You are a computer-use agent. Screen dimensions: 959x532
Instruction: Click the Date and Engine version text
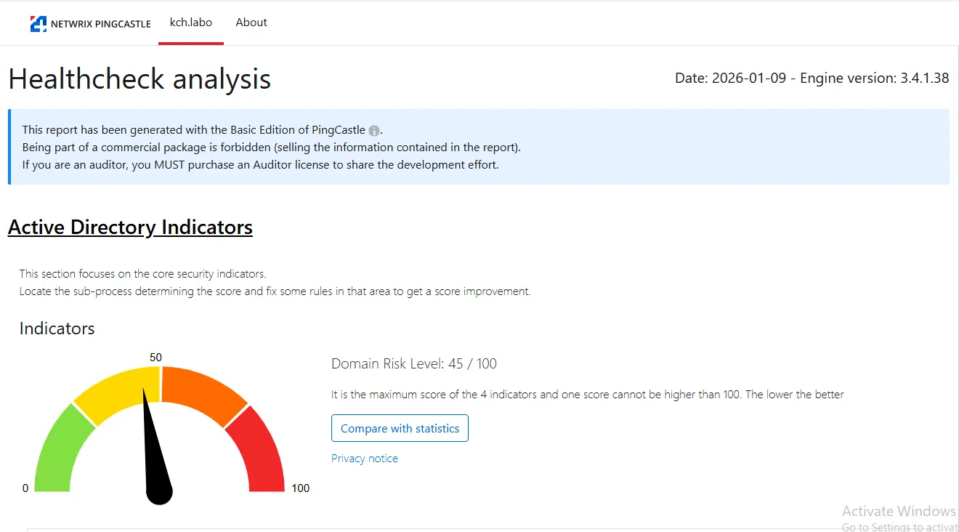coord(812,78)
